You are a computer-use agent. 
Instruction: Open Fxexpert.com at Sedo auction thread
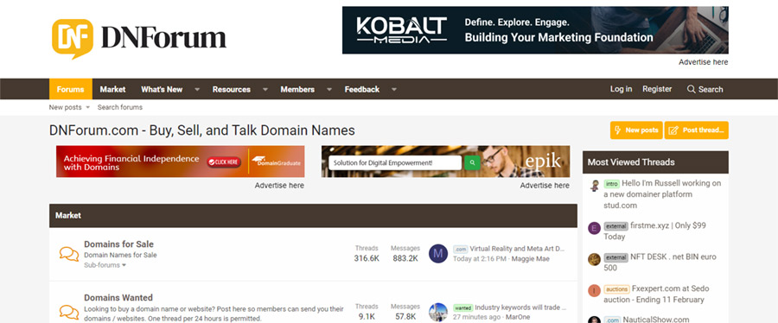656,294
